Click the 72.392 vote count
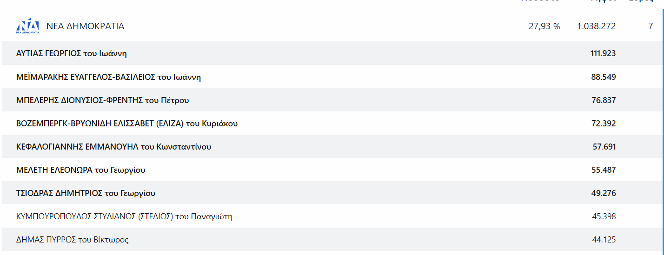The width and height of the screenshot is (664, 255). click(604, 123)
